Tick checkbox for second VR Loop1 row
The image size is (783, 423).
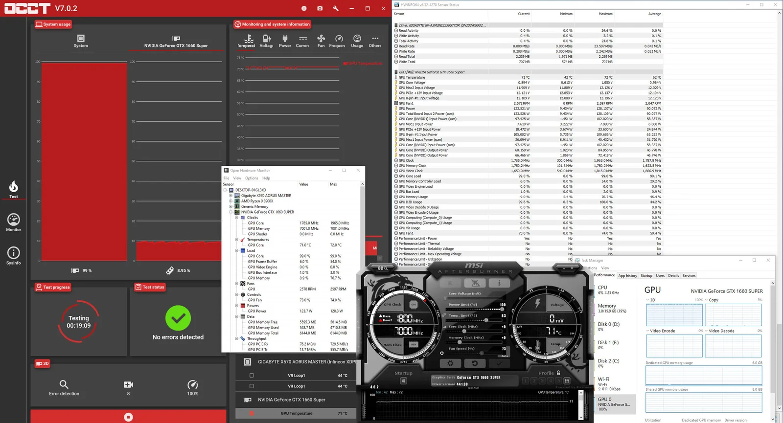point(252,386)
